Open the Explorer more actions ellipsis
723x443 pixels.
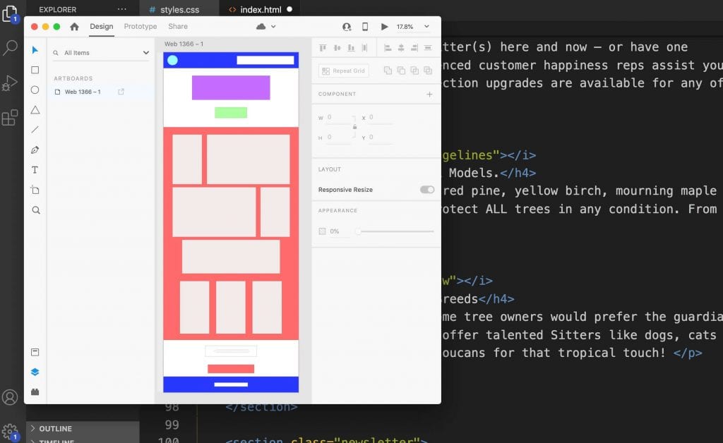pos(121,9)
